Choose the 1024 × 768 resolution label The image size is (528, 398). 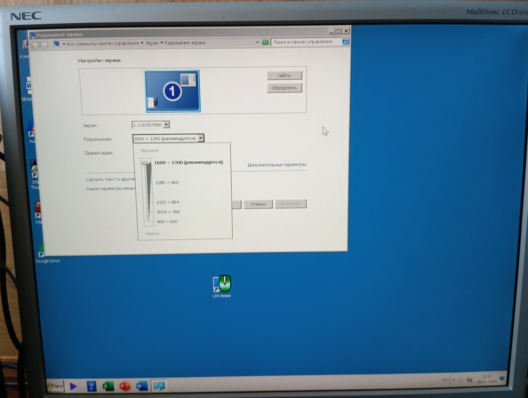coord(168,212)
